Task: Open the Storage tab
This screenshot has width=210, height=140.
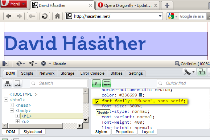Action: point(67,73)
